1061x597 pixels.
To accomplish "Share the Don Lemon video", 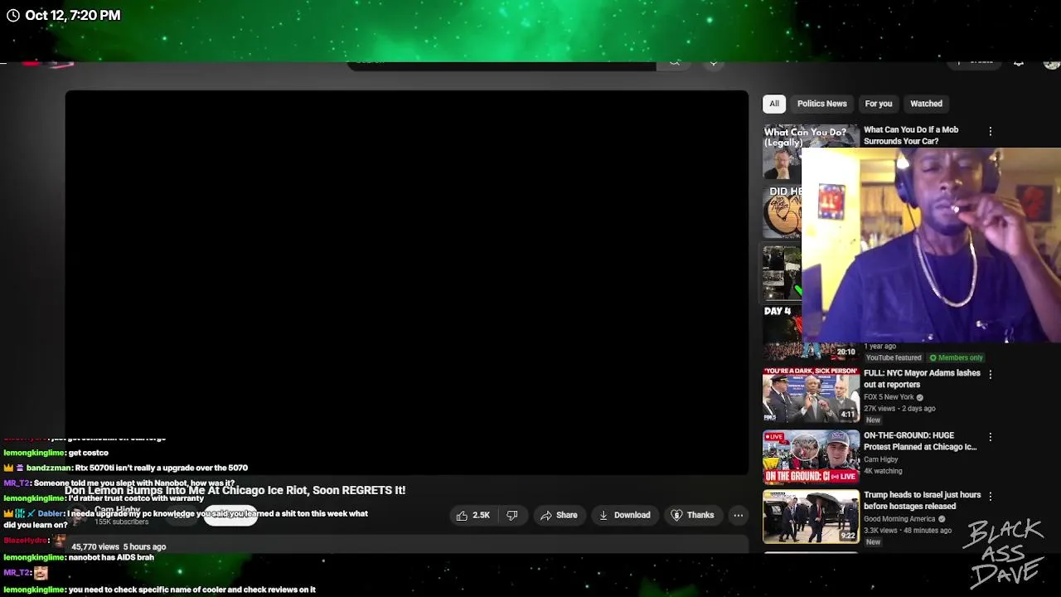I will [559, 515].
